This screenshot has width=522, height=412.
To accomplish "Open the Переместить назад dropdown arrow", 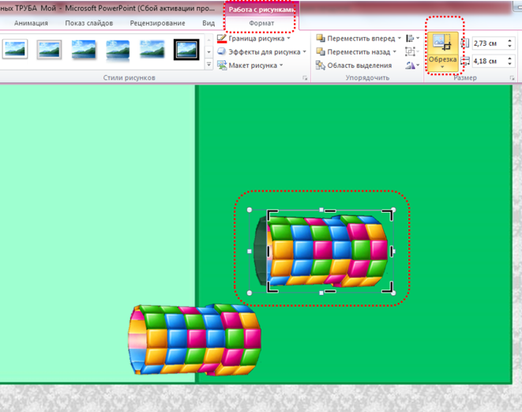I will 395,52.
